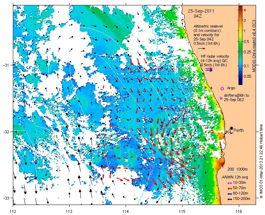This screenshot has height=215, width=265.
Task: Click the black 150-200m ANMN legend arrow
Action: click(x=230, y=199)
